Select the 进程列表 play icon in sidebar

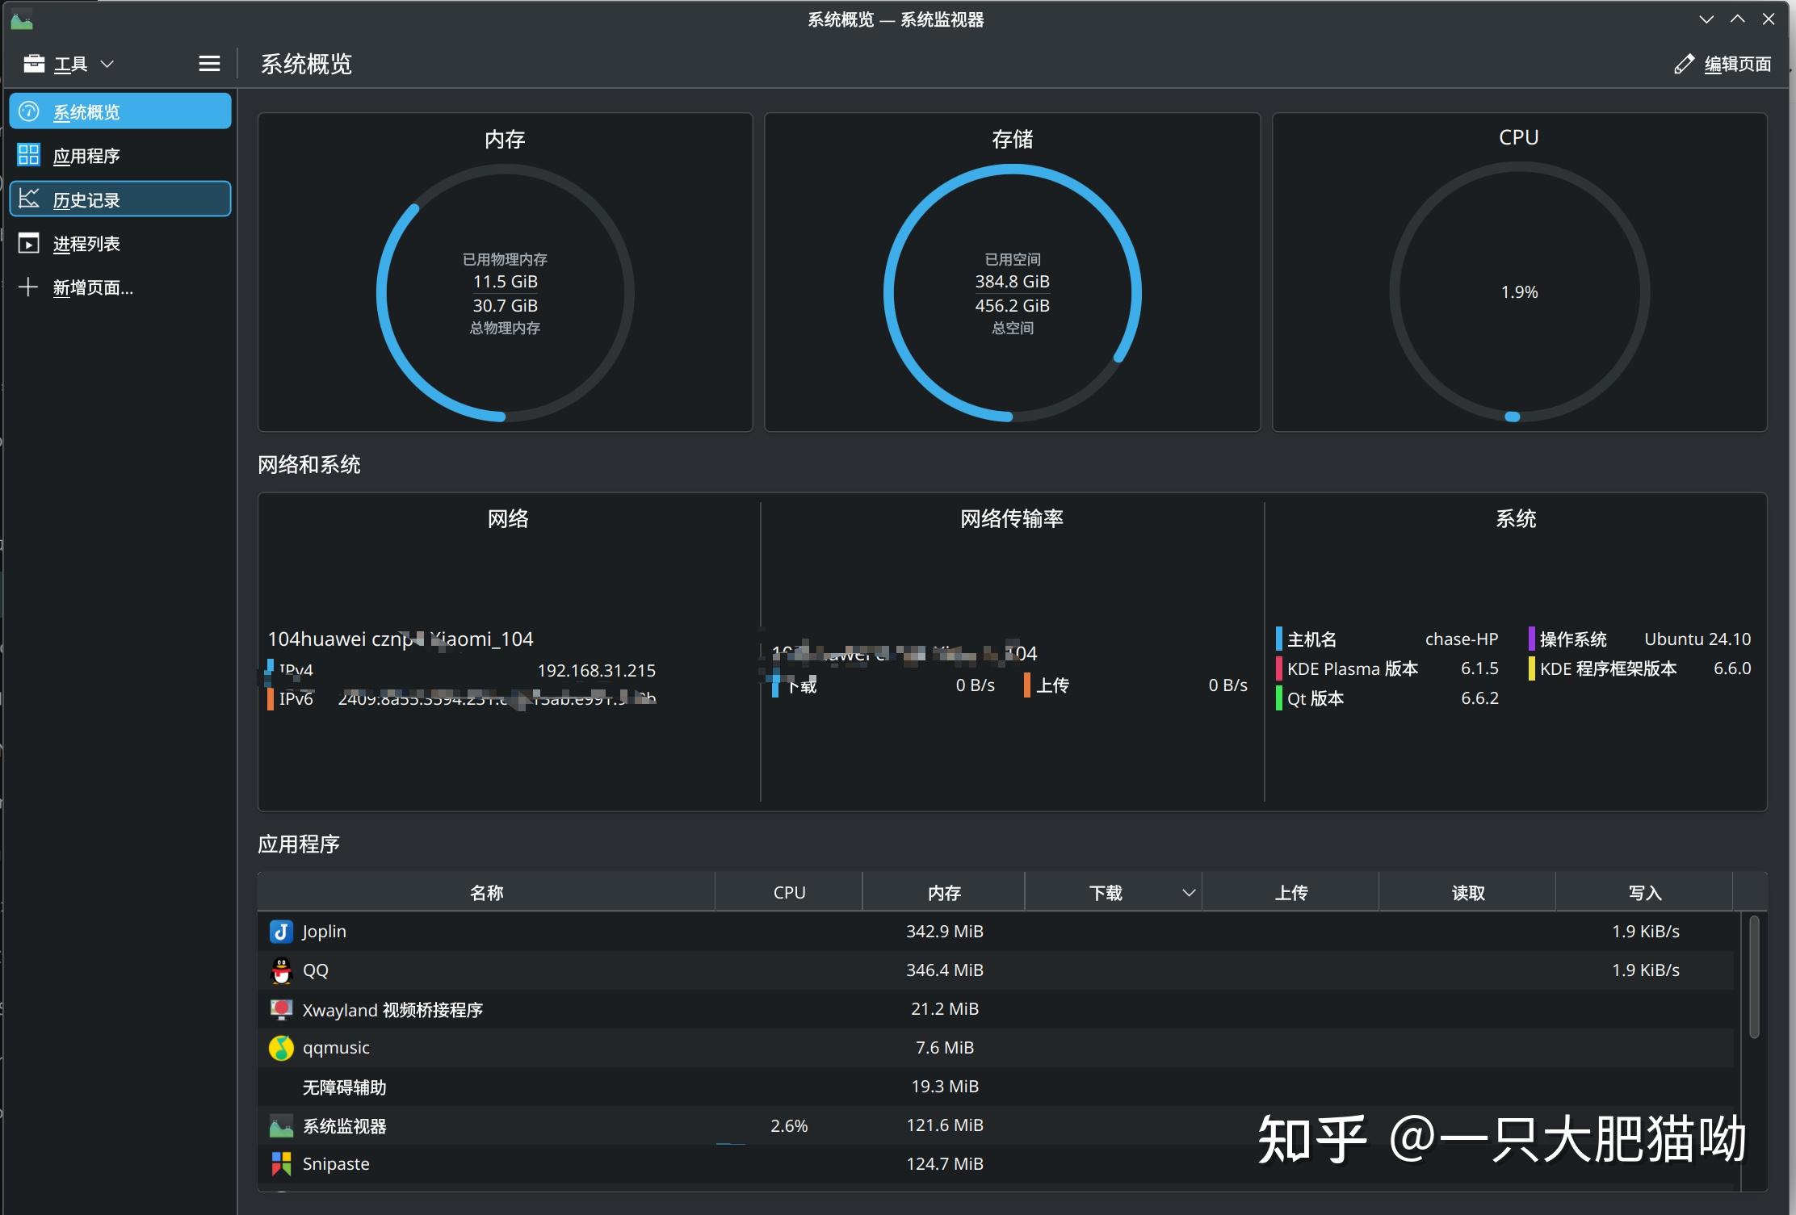(29, 243)
